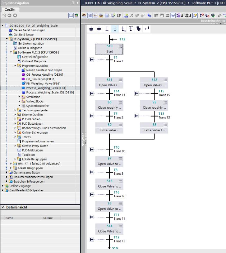Expand the PLC-Variablen node
This screenshot has width=226, height=253.
(x=15, y=119)
